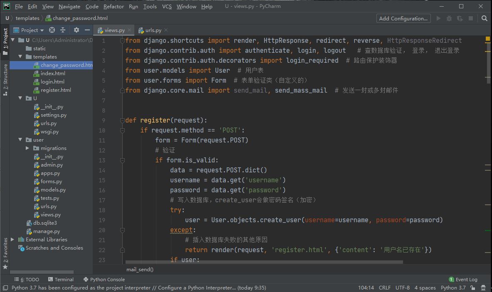Toggle the fold marker at line 20 except

click(x=122, y=230)
